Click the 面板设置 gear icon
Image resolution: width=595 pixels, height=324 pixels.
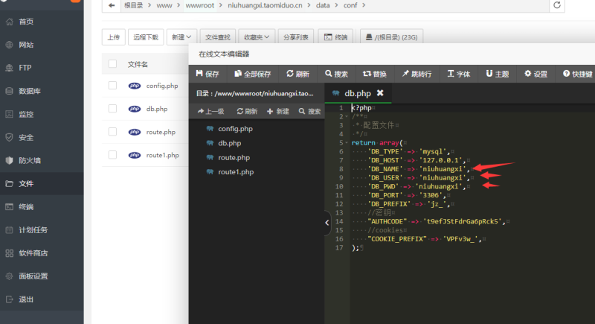click(10, 276)
